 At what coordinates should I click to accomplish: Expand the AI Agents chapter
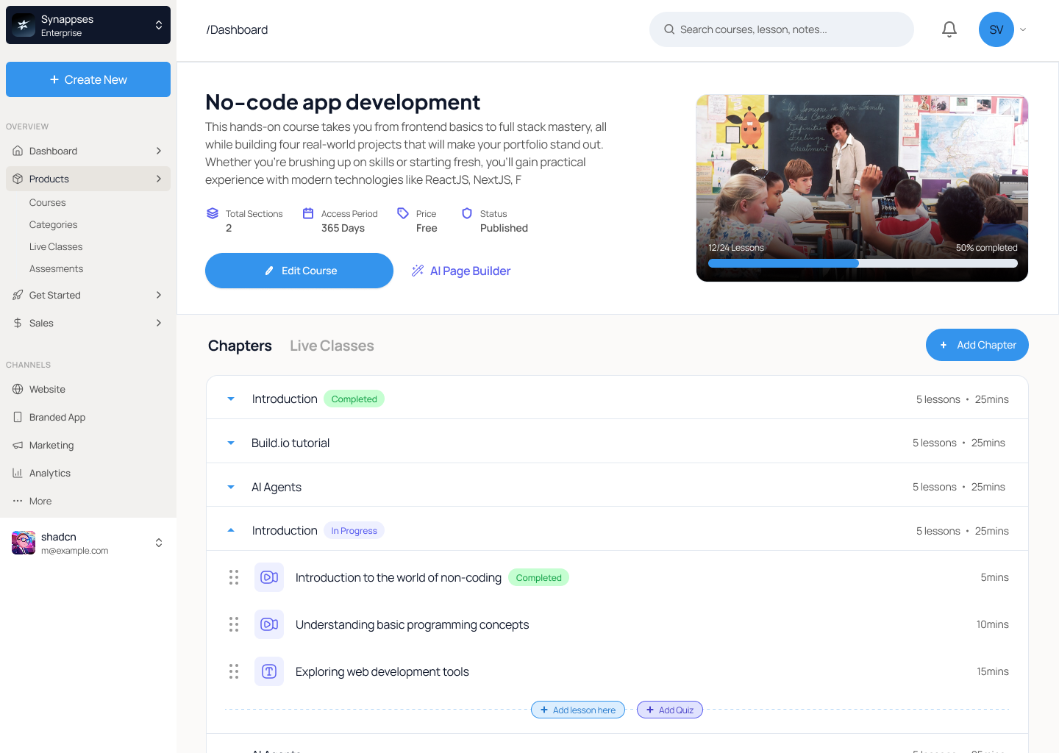click(x=231, y=487)
